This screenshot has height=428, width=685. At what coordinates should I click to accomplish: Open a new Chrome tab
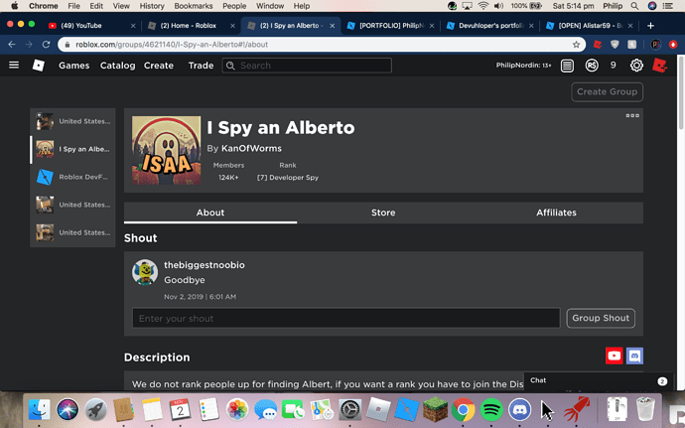coord(650,26)
